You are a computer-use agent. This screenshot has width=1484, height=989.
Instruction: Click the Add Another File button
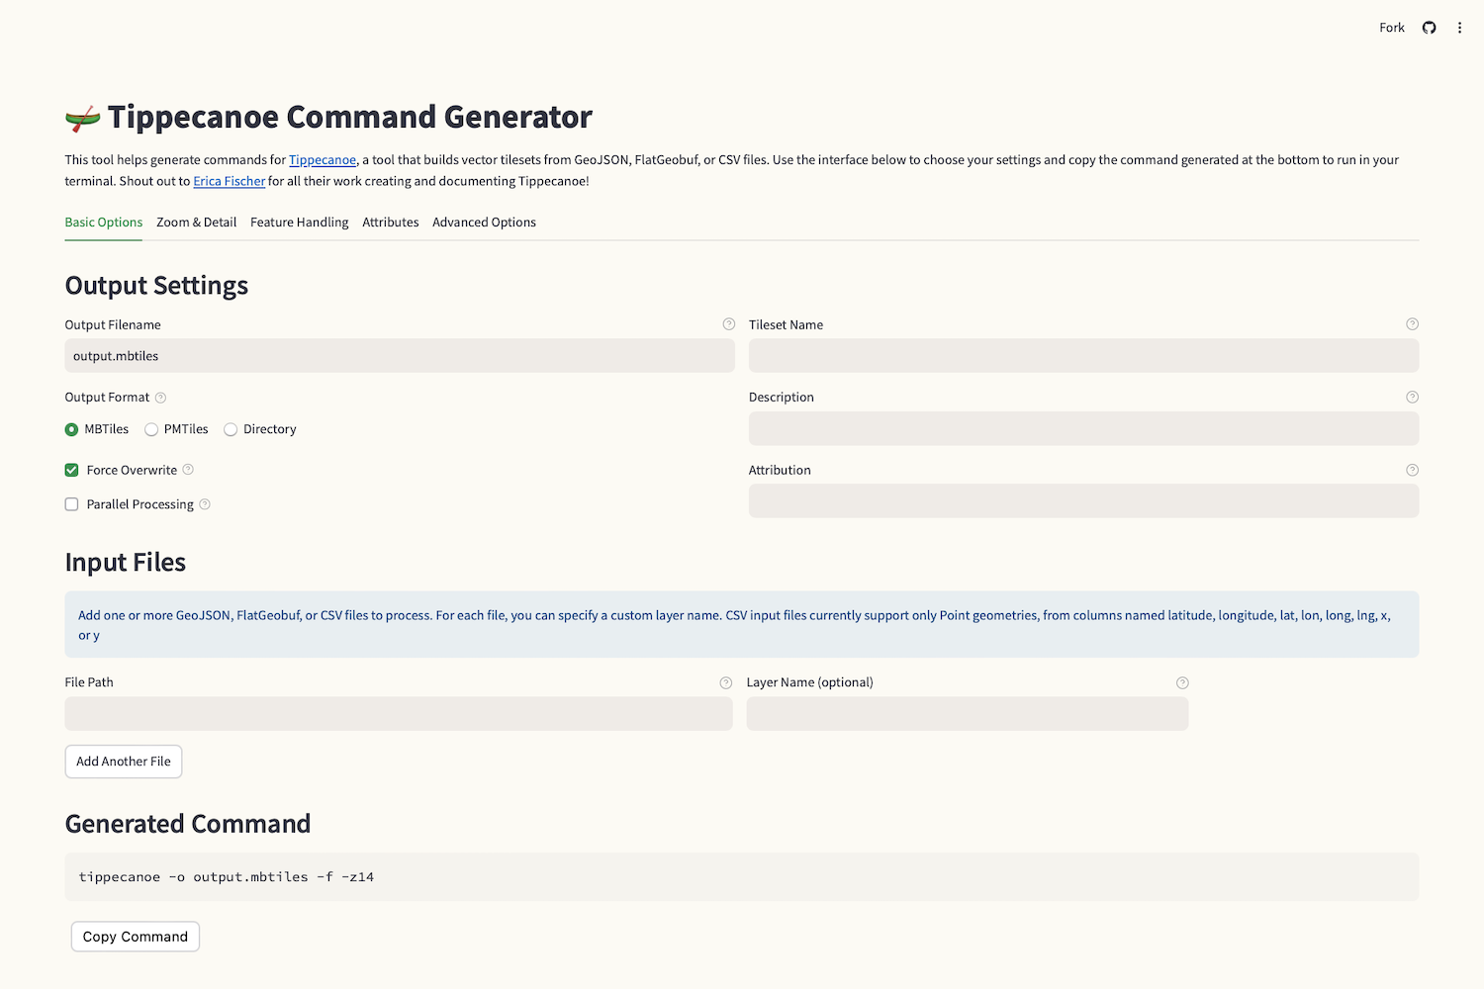coord(124,762)
